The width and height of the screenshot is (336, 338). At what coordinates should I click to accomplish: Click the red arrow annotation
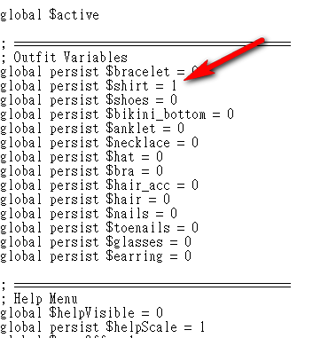(x=223, y=59)
